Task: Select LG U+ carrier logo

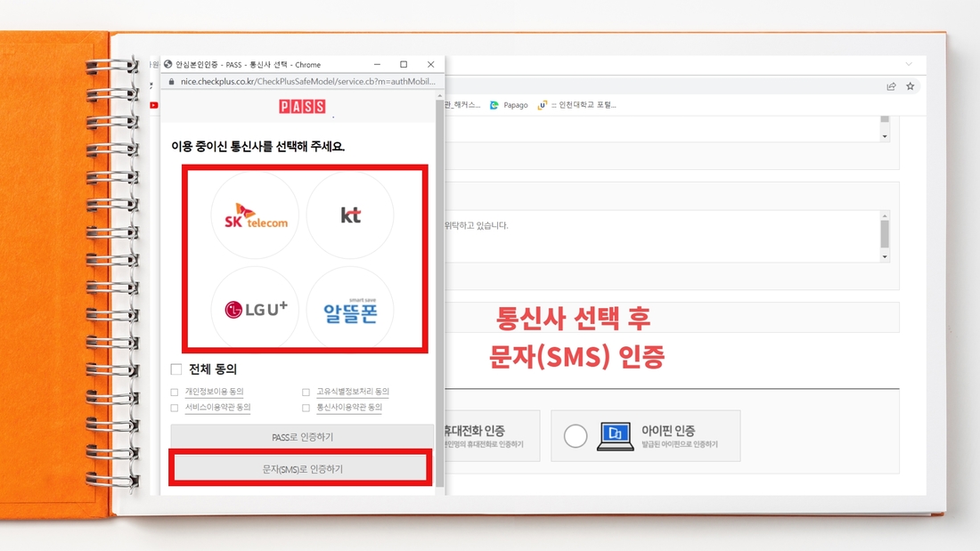Action: [x=255, y=309]
